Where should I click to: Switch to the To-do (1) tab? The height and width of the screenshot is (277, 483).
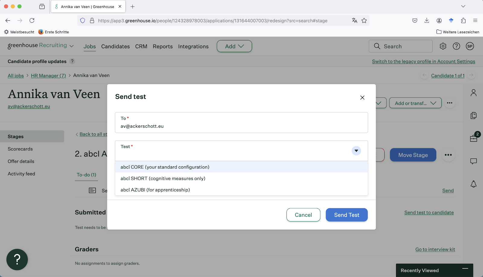pyautogui.click(x=86, y=175)
